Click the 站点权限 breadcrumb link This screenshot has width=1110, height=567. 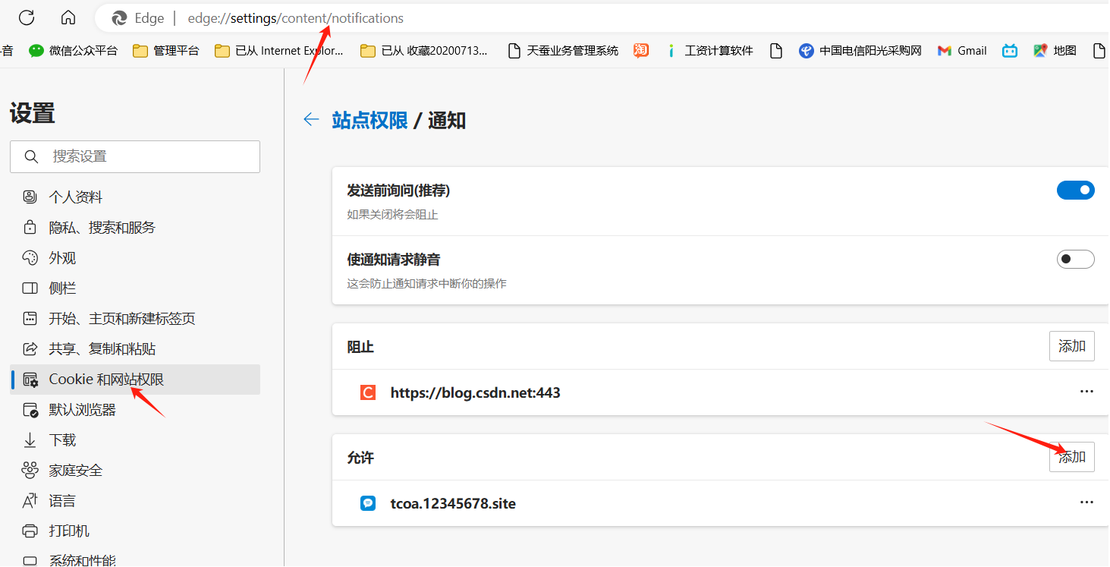pyautogui.click(x=369, y=120)
